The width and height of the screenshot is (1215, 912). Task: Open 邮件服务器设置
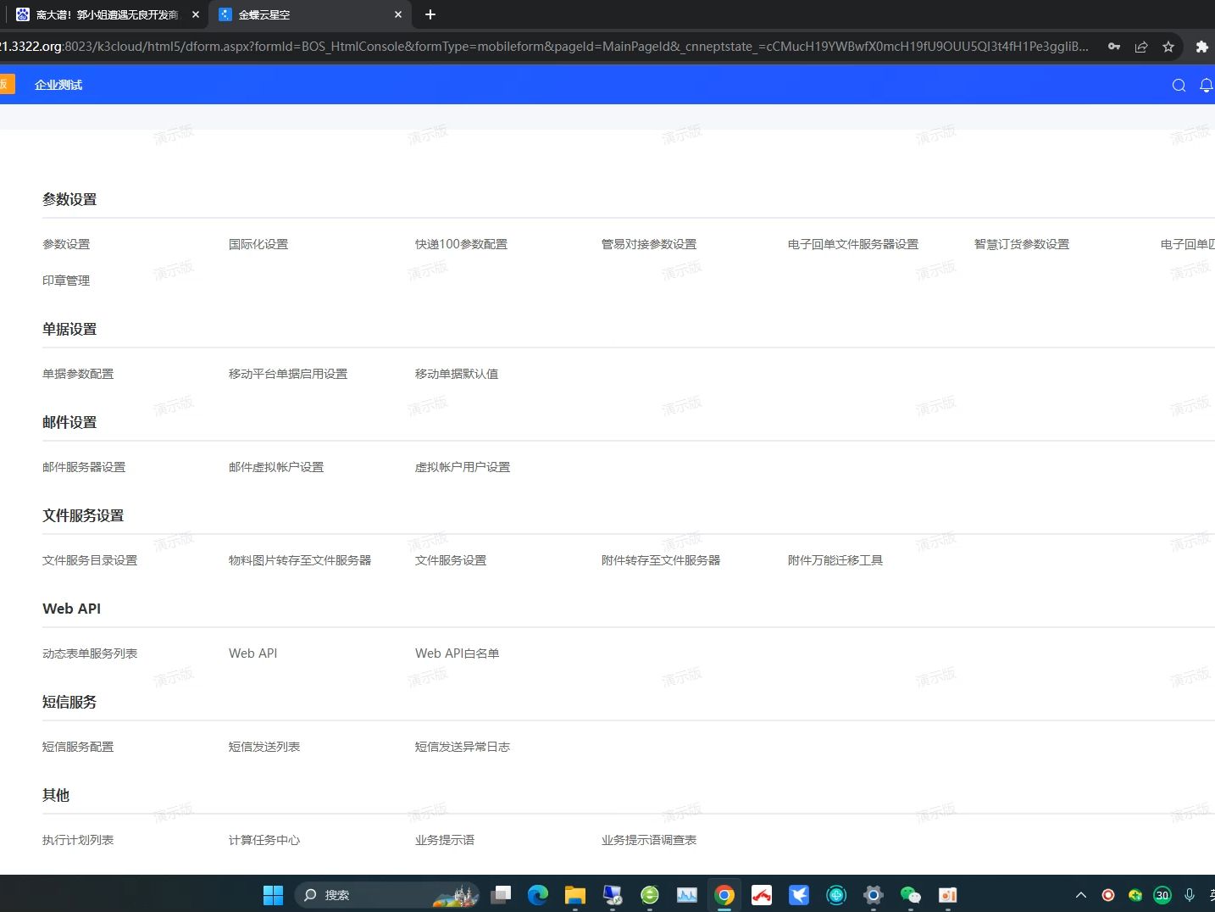coord(84,467)
